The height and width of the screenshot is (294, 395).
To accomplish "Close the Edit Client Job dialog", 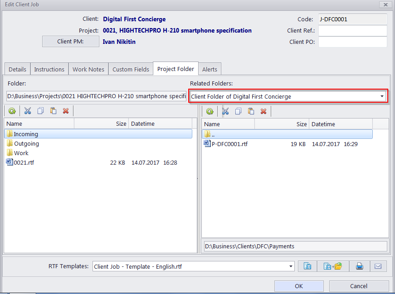I will click(385, 5).
